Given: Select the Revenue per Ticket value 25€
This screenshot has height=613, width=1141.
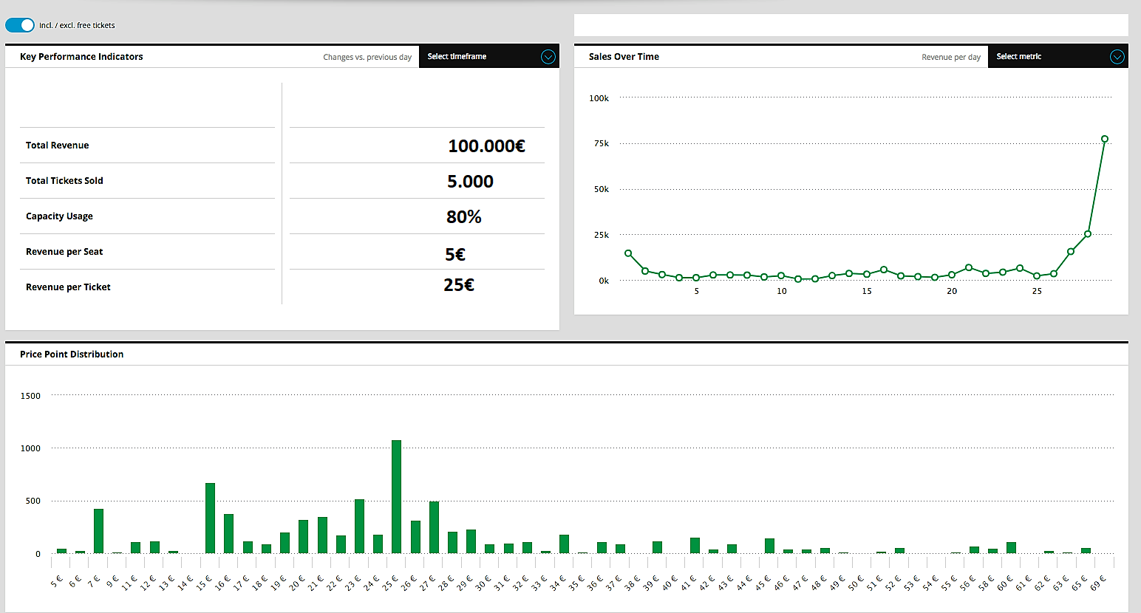Looking at the screenshot, I should [x=459, y=285].
